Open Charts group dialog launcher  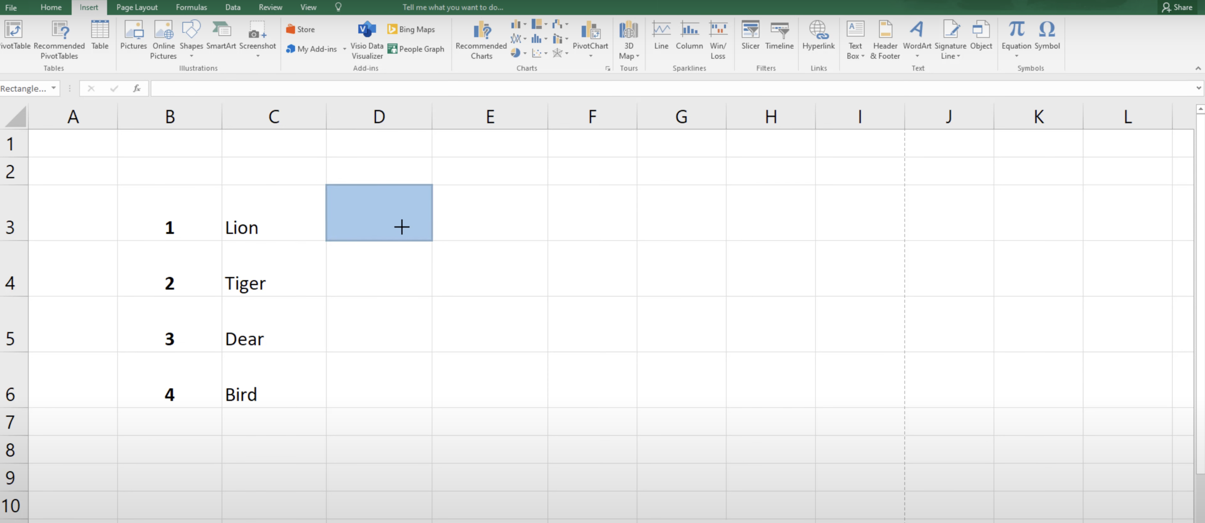click(607, 68)
